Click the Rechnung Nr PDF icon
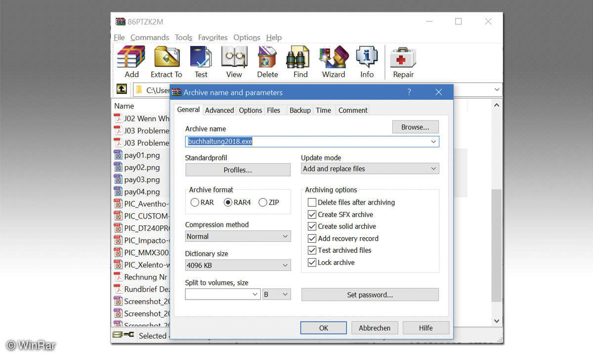The width and height of the screenshot is (593, 356). (118, 276)
